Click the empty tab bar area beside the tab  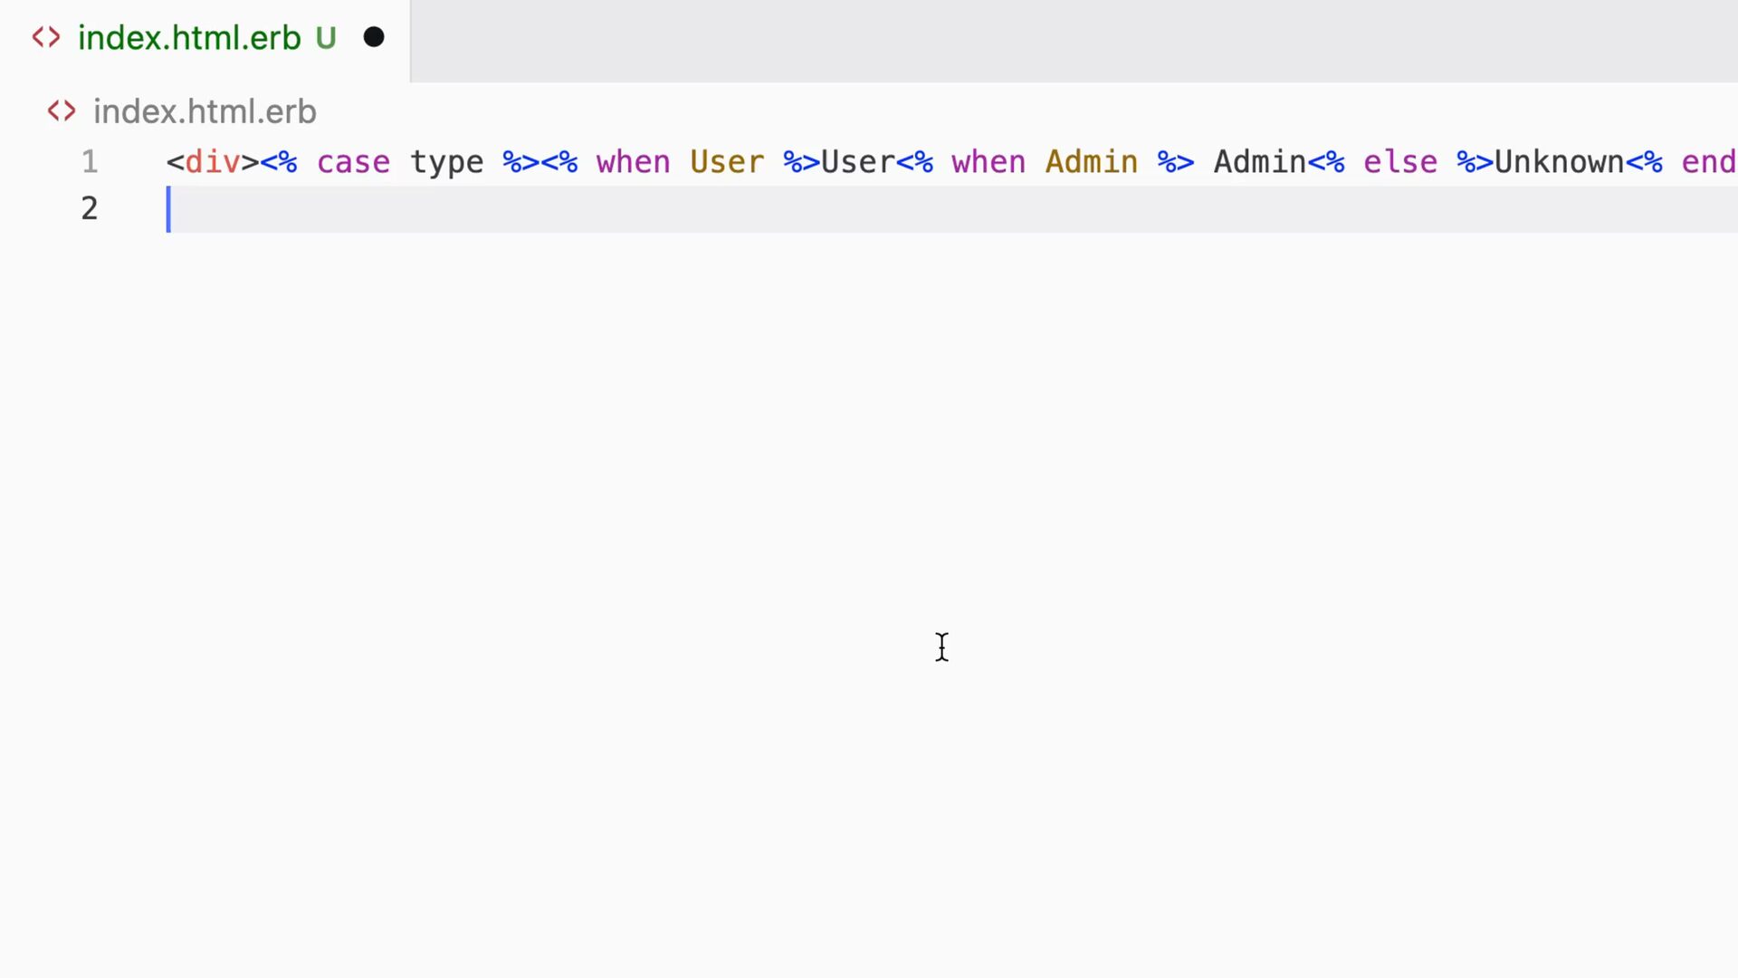click(1068, 41)
